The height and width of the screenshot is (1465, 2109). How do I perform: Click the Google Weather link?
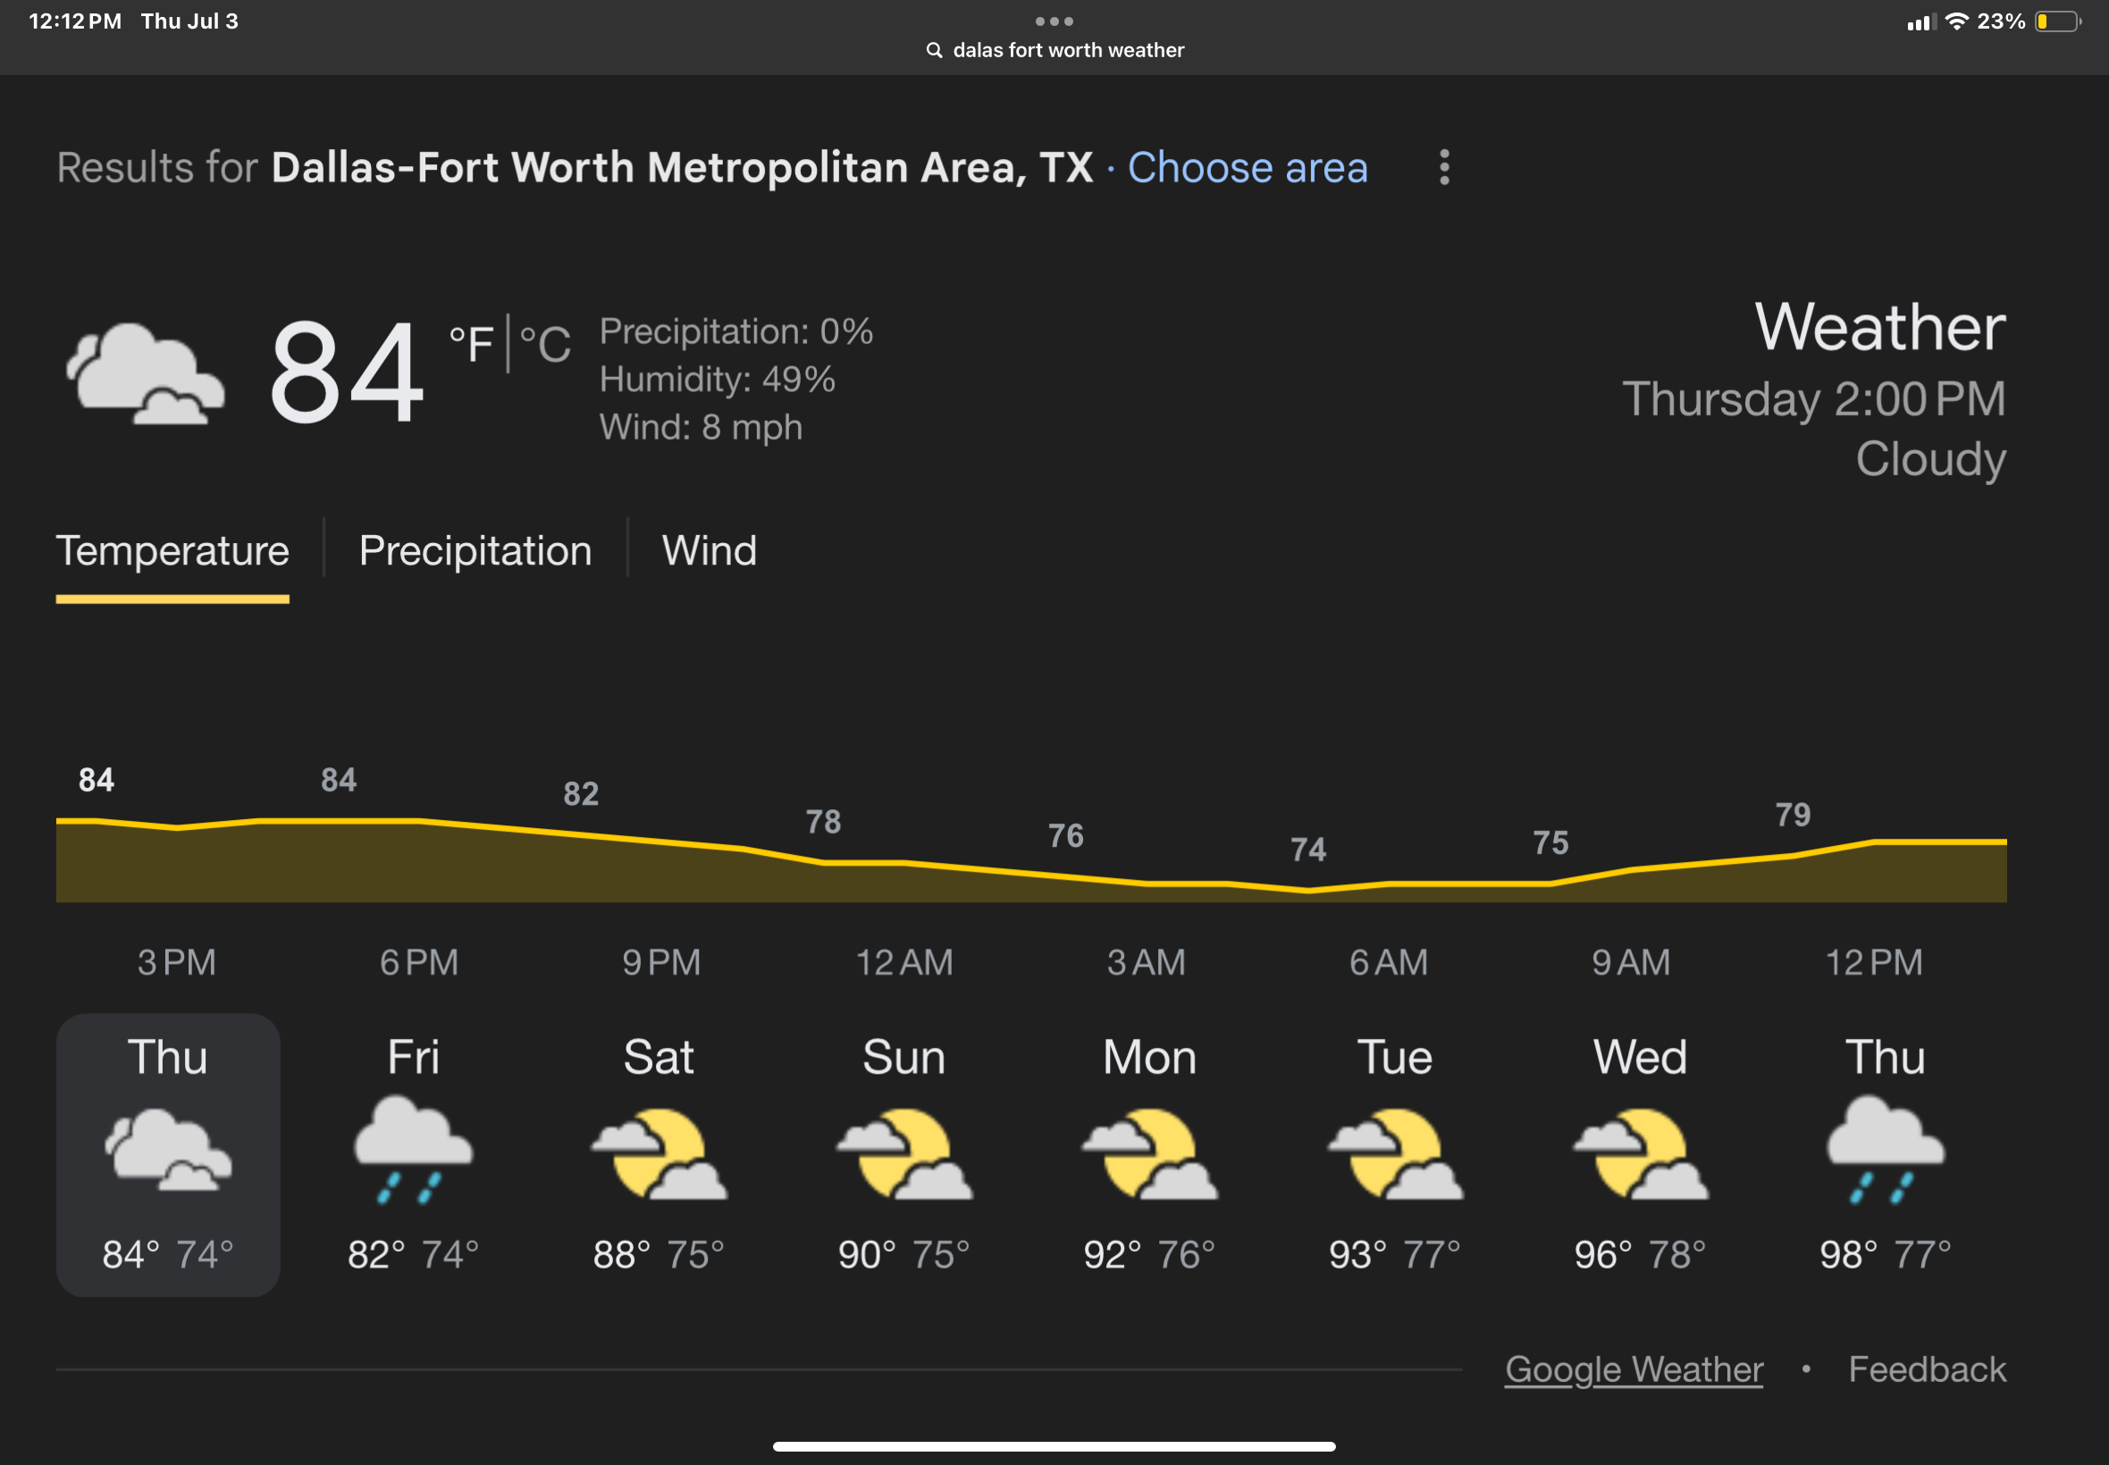(x=1633, y=1369)
